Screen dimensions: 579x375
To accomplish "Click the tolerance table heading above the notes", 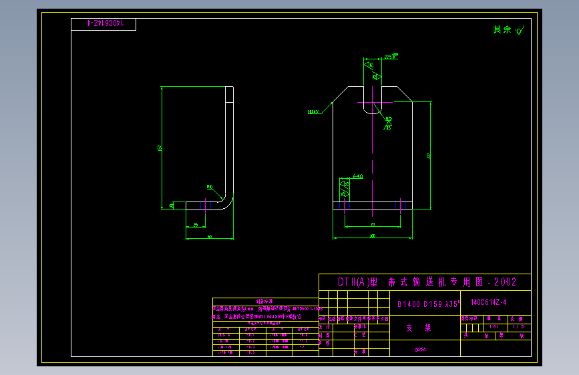I will tap(264, 302).
